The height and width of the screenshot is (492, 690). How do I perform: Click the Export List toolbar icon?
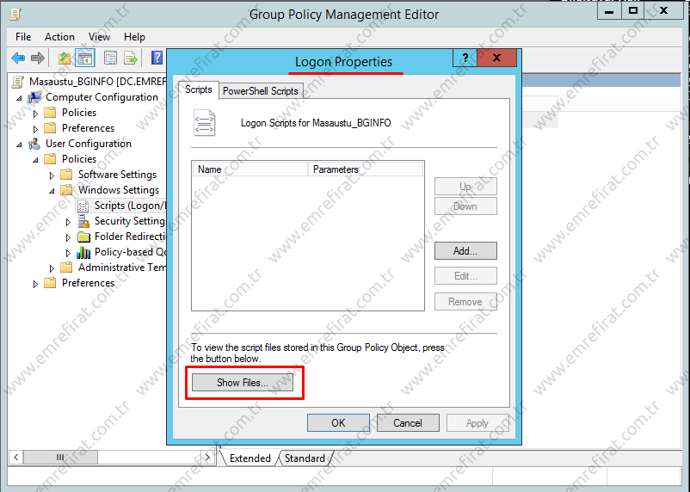[132, 58]
